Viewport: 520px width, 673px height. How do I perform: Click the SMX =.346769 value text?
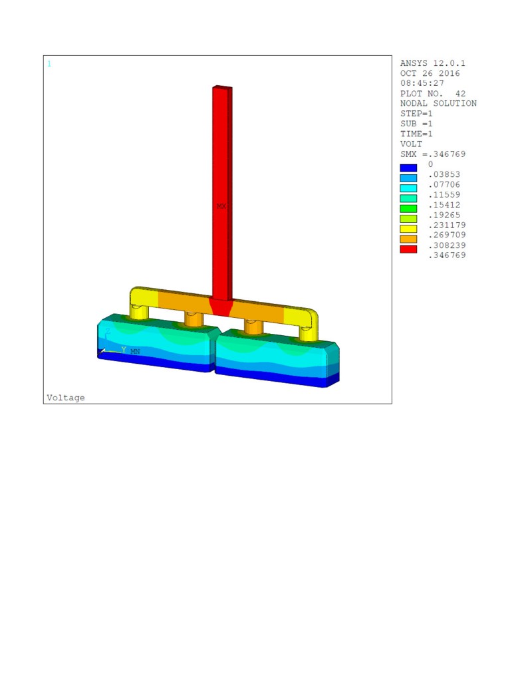click(433, 154)
